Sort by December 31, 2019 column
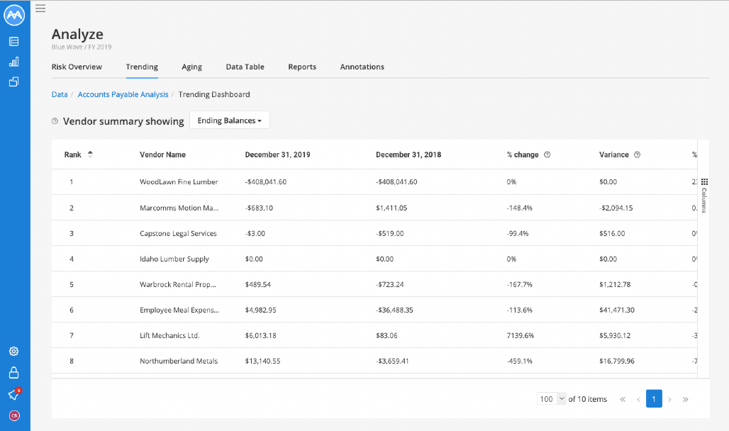 277,155
